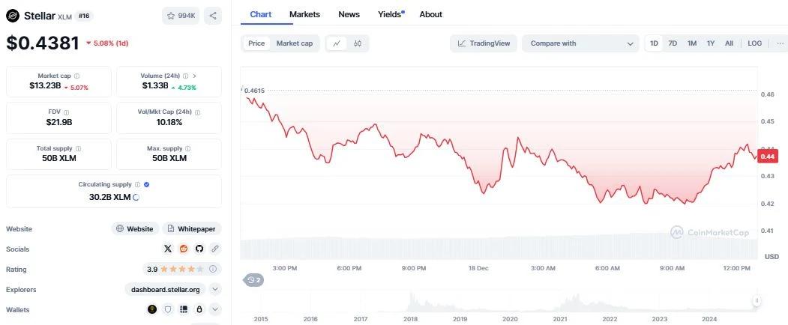Switch to candlestick chart view

(x=358, y=43)
